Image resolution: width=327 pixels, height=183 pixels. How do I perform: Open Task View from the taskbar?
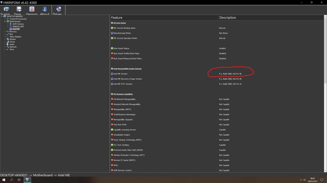tap(19, 180)
